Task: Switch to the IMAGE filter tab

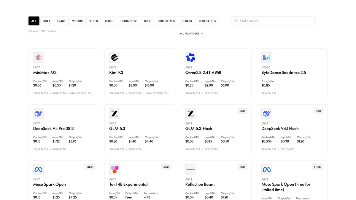Action: click(x=61, y=21)
